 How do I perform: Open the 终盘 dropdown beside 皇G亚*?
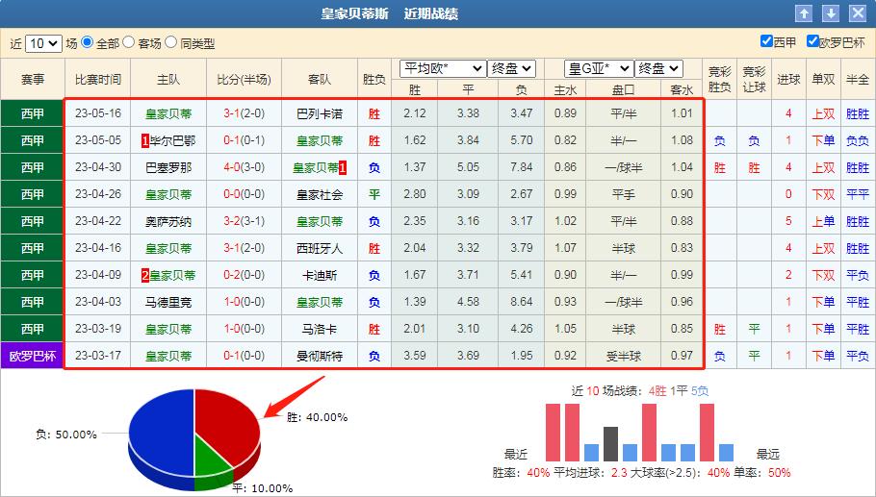[658, 68]
